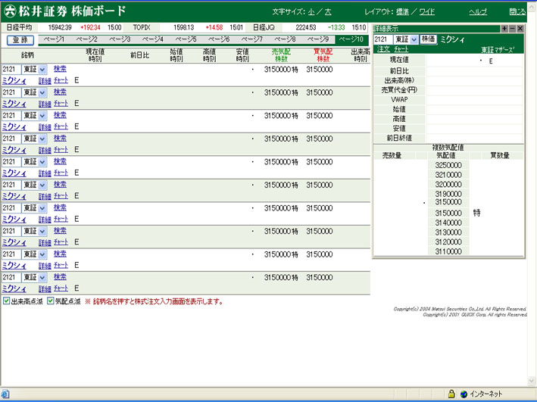This screenshot has height=402, width=537.
Task: Click the internet zone globe icon
Action: 464,394
